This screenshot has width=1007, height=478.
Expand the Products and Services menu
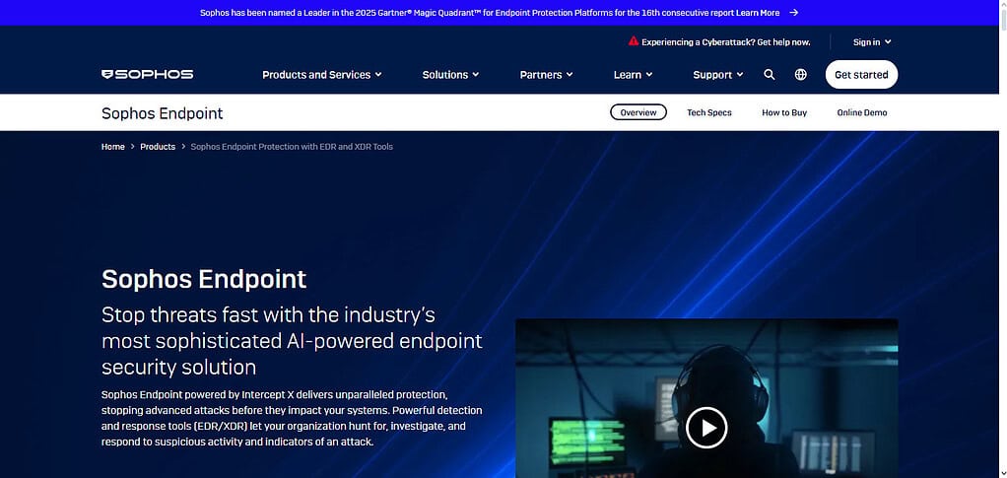pyautogui.click(x=322, y=75)
